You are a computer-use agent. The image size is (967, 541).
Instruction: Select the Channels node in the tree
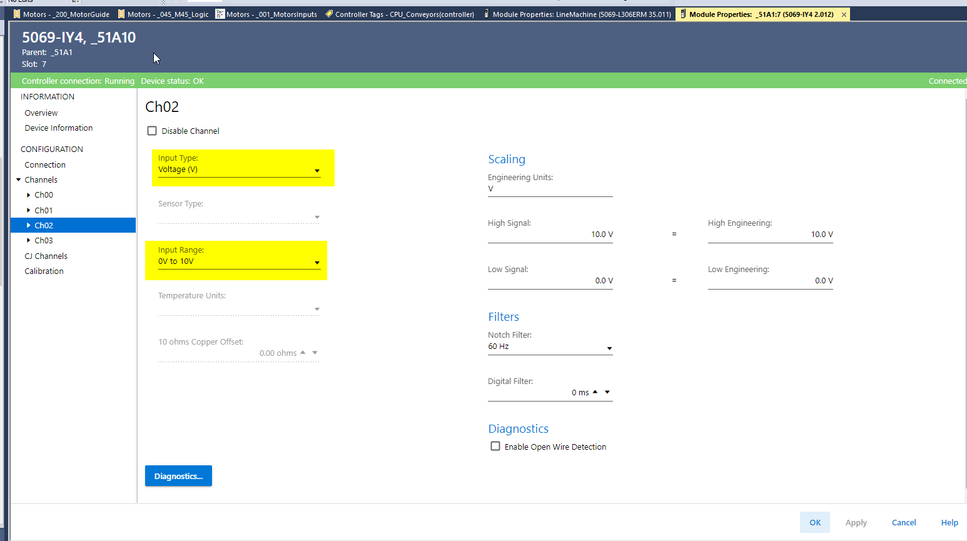tap(41, 180)
